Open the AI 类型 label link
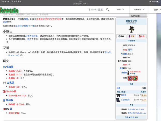161x121 pixels. pyautogui.click(x=124, y=54)
